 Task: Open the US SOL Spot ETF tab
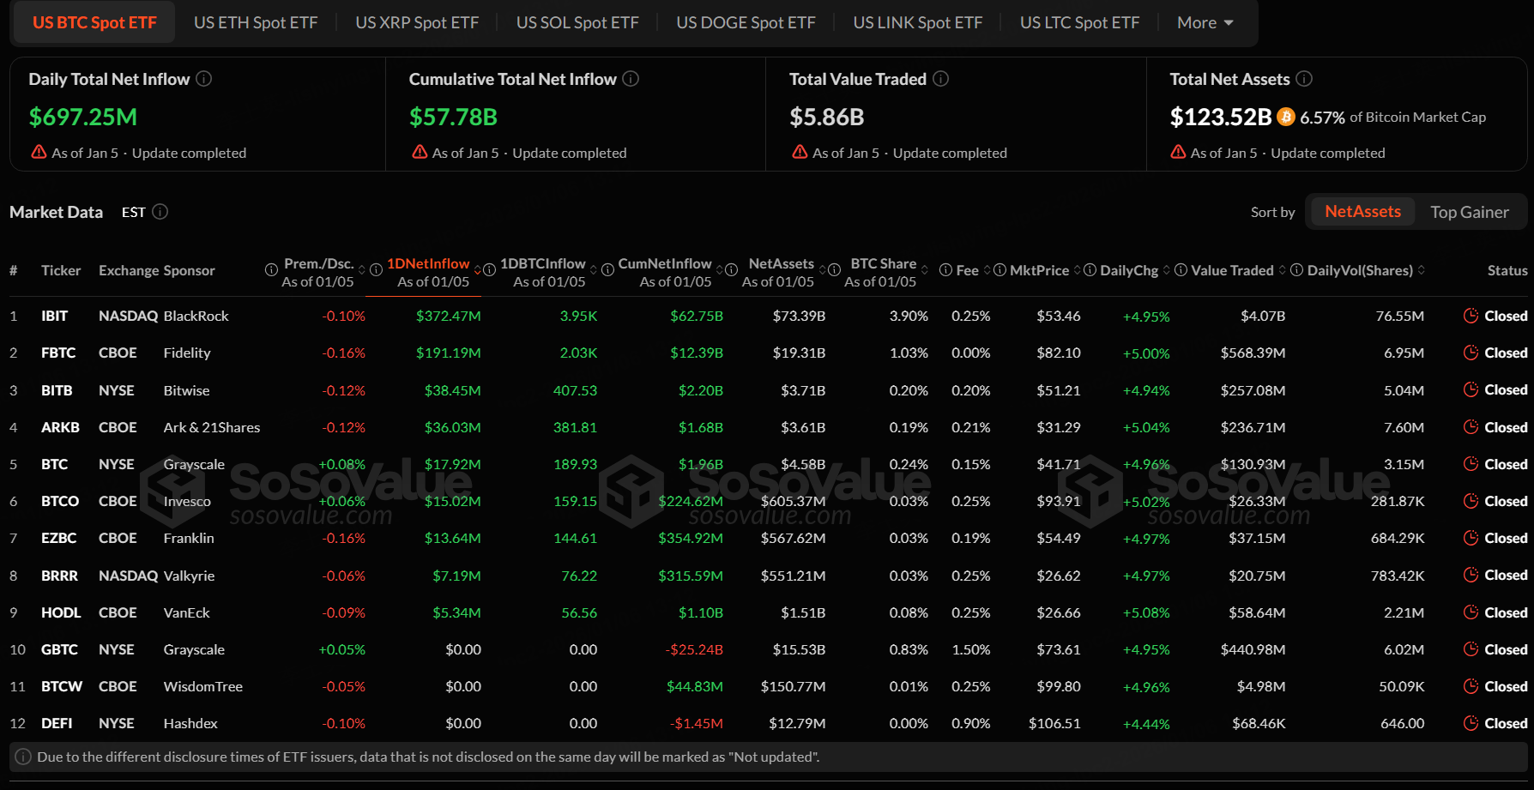point(577,23)
